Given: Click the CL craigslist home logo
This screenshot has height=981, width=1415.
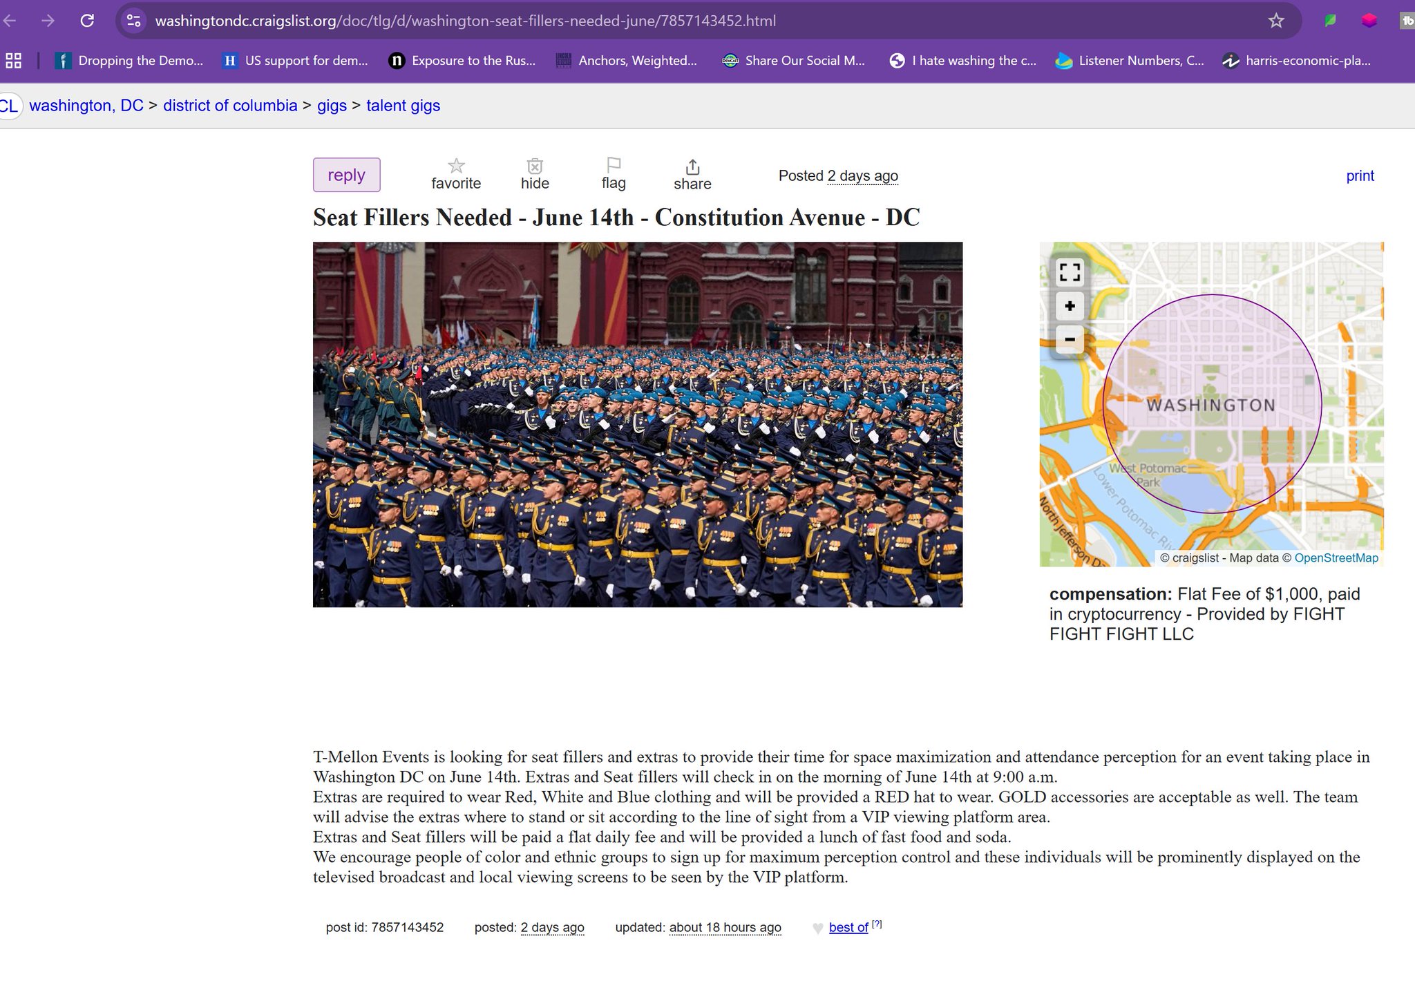Looking at the screenshot, I should point(10,106).
